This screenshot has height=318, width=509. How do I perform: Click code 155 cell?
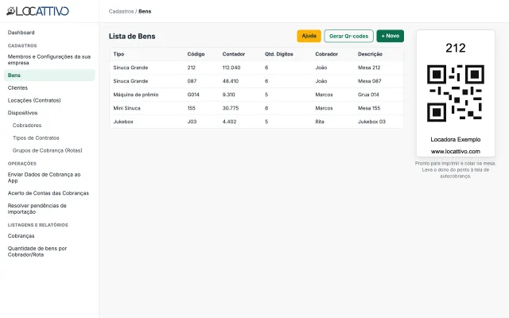pyautogui.click(x=191, y=108)
